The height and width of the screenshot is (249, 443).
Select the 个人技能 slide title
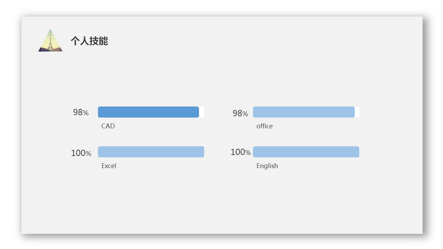[89, 41]
